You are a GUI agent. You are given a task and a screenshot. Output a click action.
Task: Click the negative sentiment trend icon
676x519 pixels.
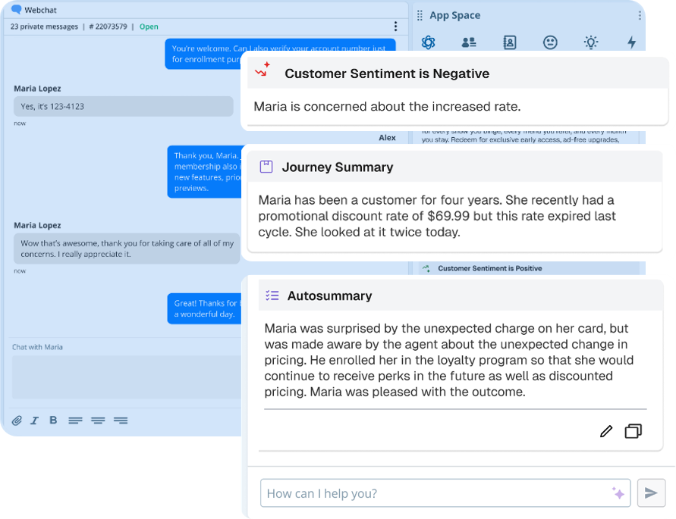click(x=263, y=70)
